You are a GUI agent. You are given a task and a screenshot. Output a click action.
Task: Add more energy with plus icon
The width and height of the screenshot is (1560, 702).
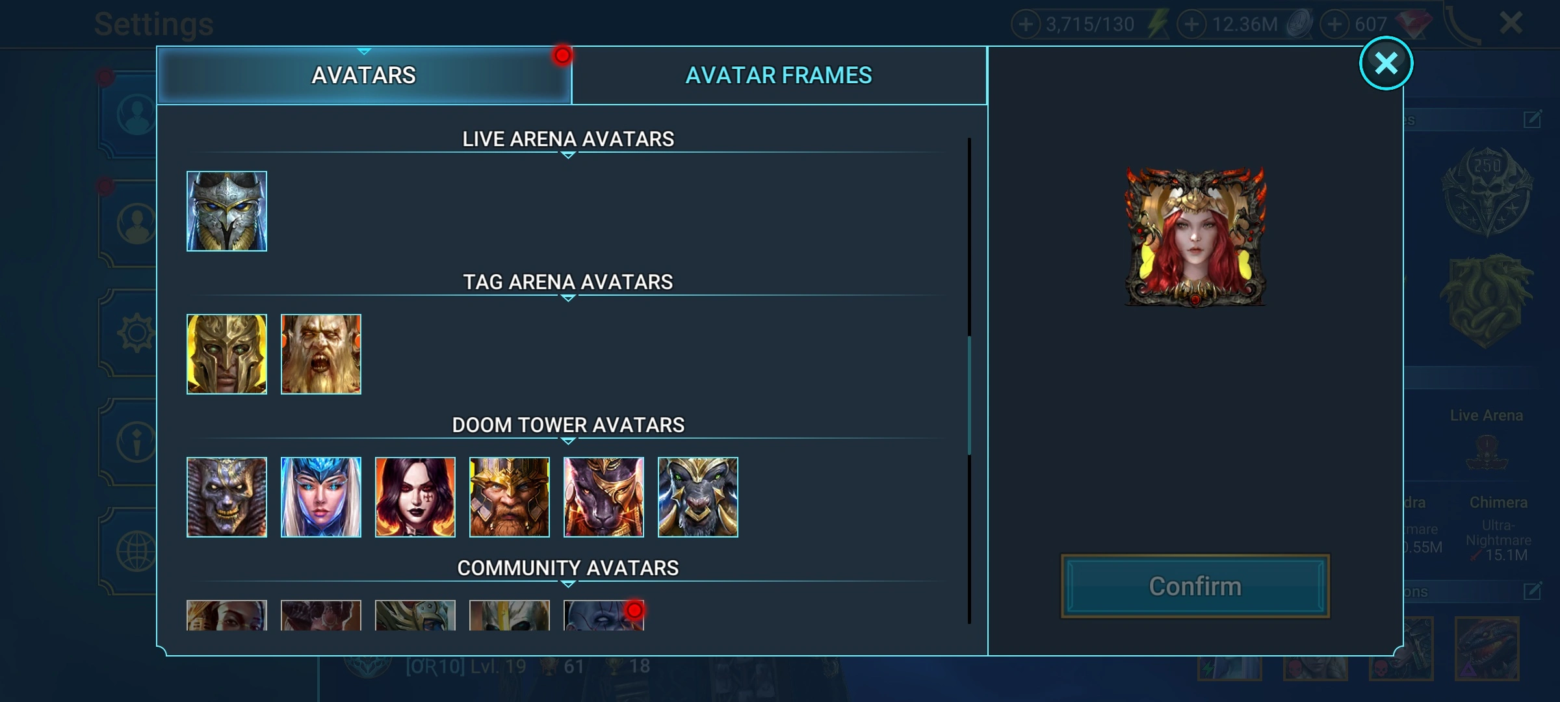tap(1026, 25)
